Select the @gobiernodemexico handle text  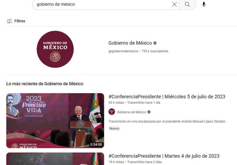[123, 51]
